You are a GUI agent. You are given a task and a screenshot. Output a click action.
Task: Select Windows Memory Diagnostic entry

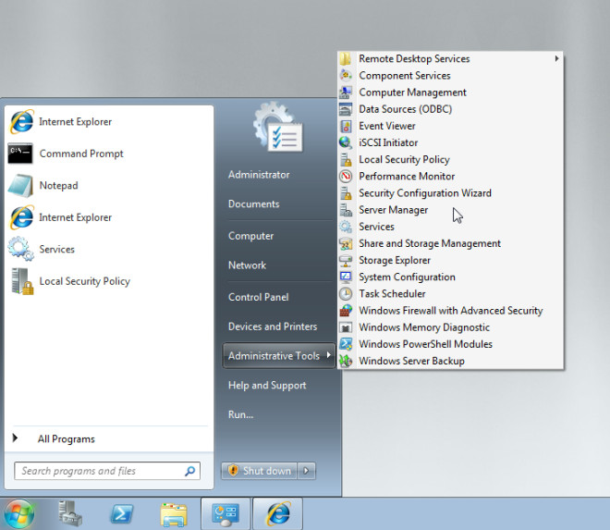[x=424, y=327]
